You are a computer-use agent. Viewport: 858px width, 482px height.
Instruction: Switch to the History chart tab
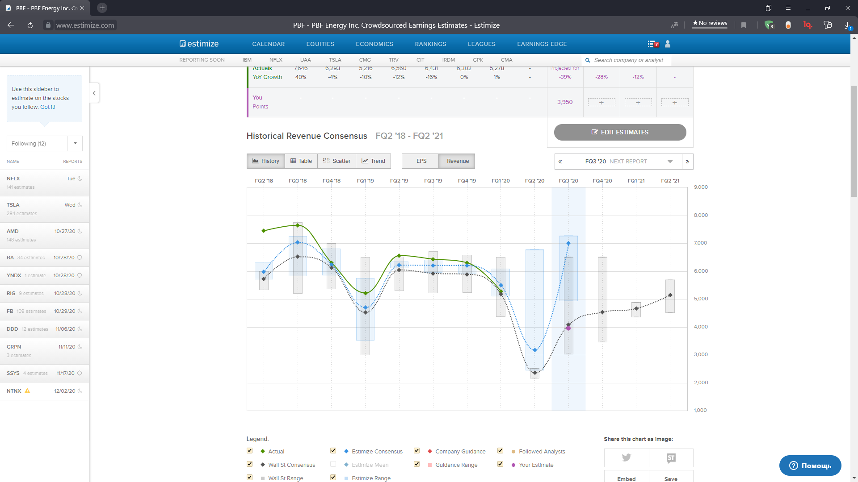pos(265,161)
